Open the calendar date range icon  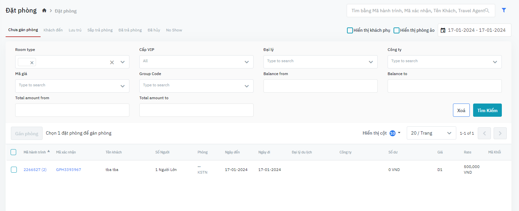(x=443, y=30)
